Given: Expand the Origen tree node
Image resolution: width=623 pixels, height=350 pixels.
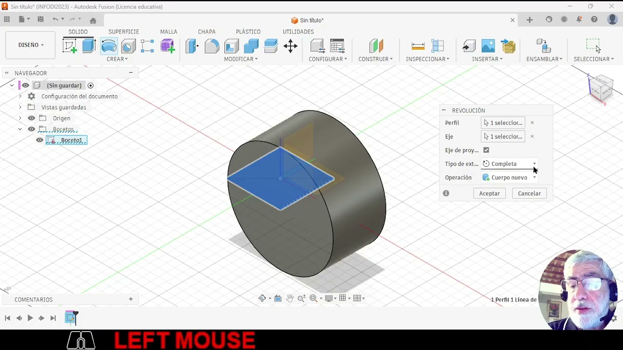Looking at the screenshot, I should coord(20,118).
